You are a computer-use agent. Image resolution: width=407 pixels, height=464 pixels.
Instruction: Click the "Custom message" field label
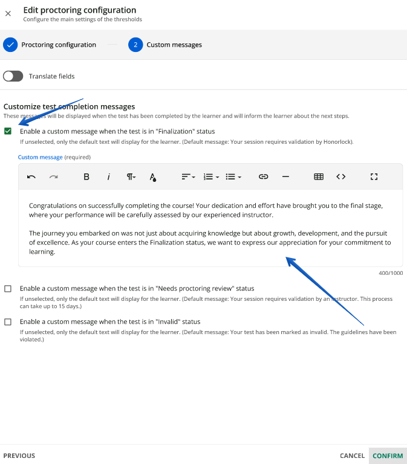[41, 157]
